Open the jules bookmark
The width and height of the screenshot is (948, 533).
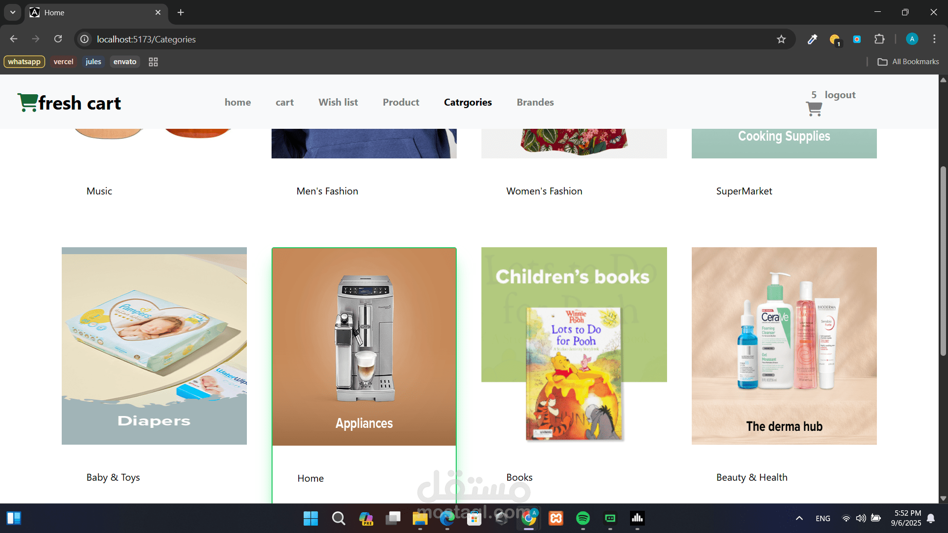[93, 62]
